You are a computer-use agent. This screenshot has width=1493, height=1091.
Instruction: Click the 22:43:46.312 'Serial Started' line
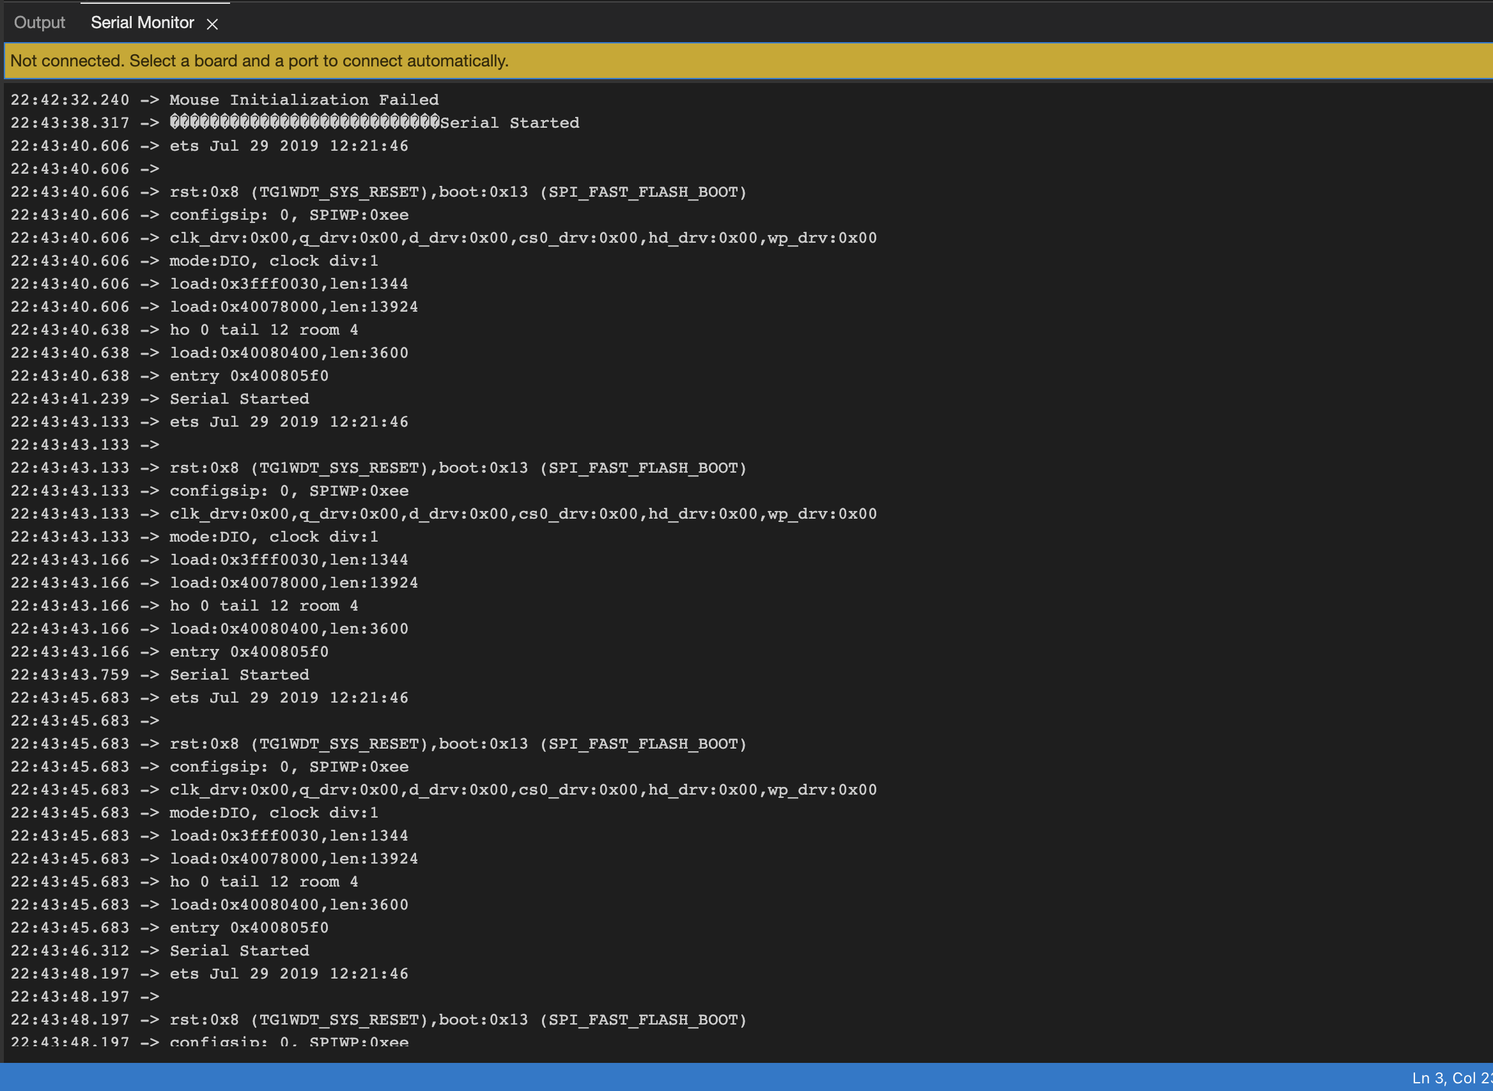239,951
